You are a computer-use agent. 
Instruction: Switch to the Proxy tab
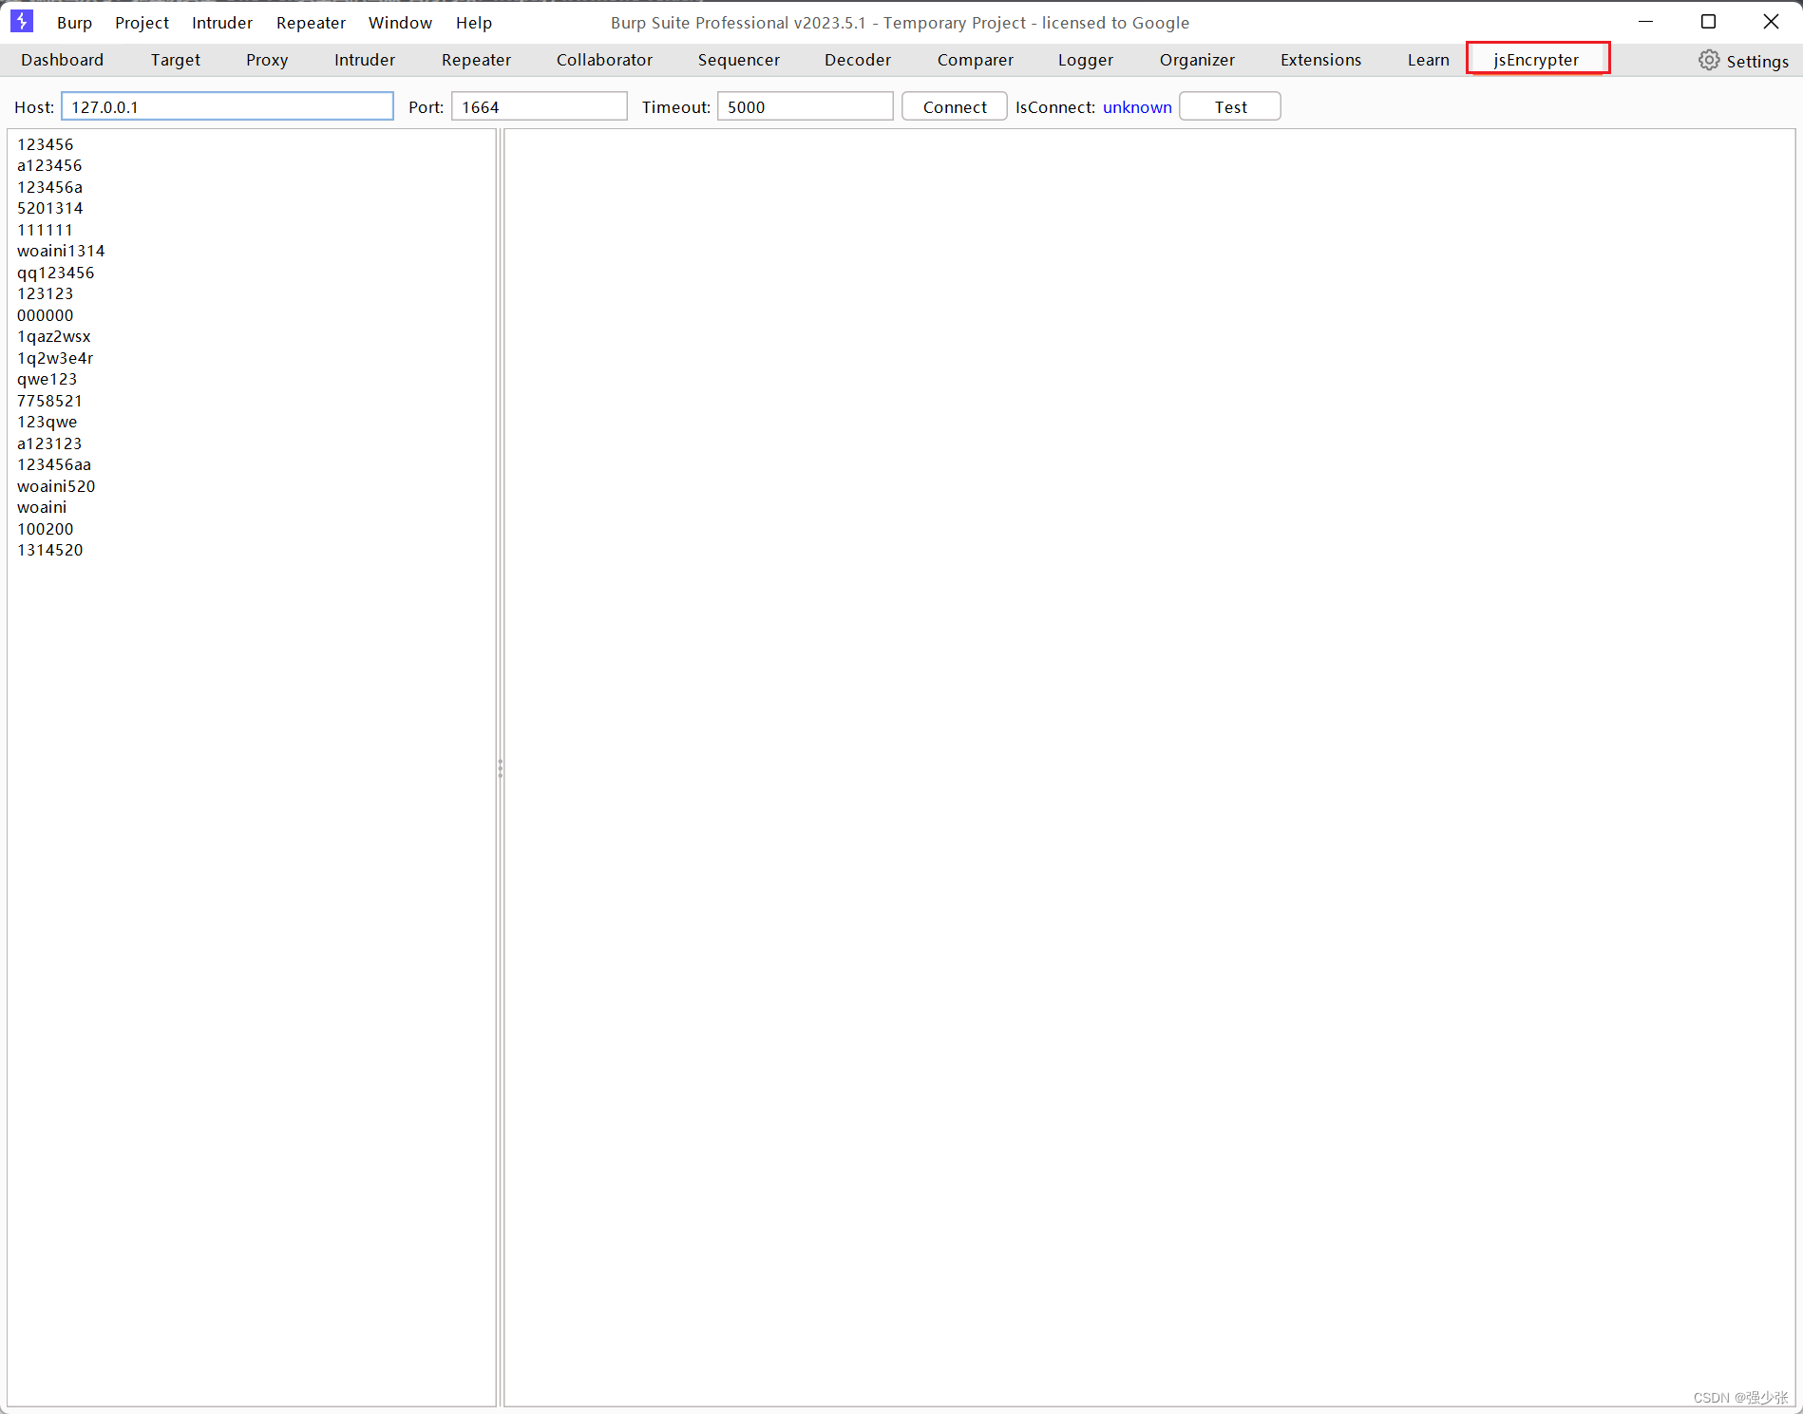[x=267, y=60]
